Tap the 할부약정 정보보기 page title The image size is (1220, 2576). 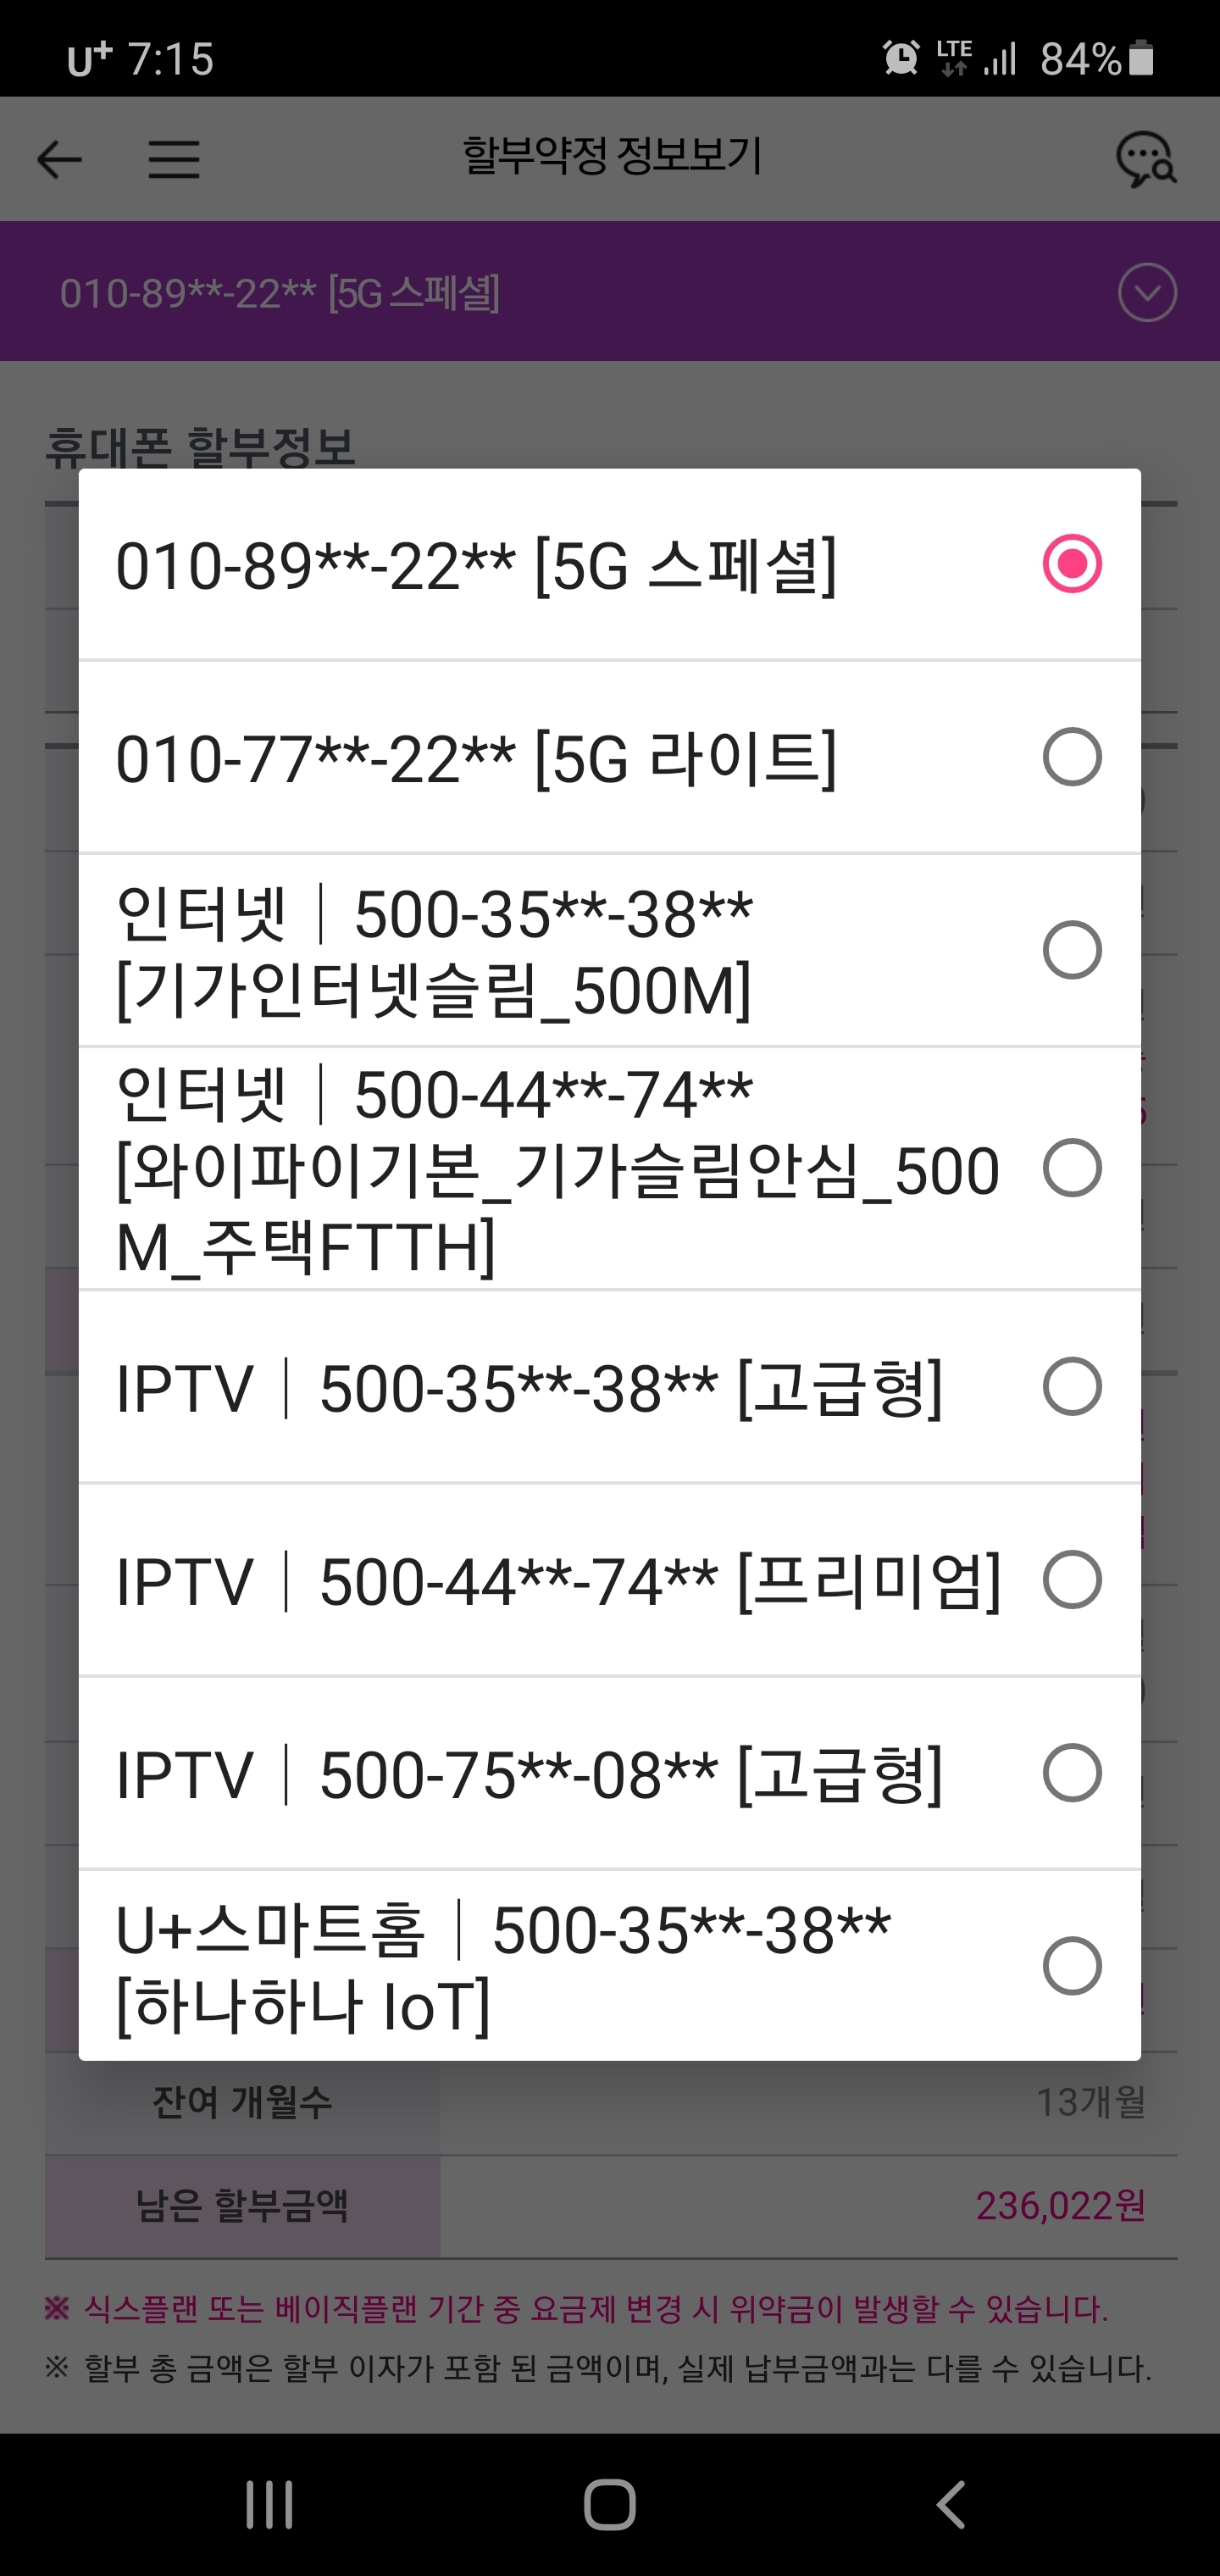coord(611,157)
